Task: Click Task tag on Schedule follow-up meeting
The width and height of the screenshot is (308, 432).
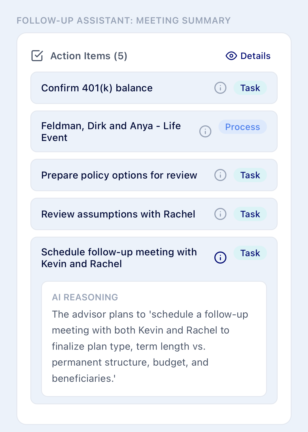Action: tap(250, 253)
